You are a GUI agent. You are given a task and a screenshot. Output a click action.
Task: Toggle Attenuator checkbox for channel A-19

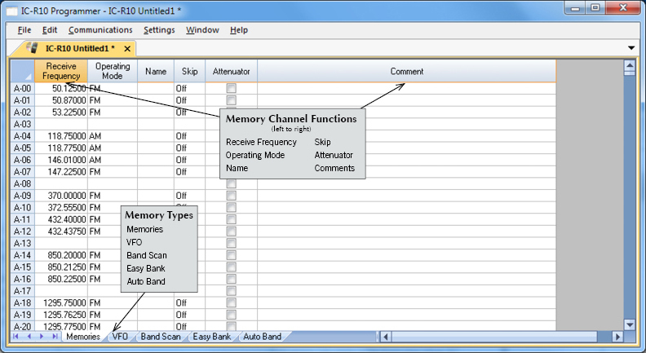[232, 315]
